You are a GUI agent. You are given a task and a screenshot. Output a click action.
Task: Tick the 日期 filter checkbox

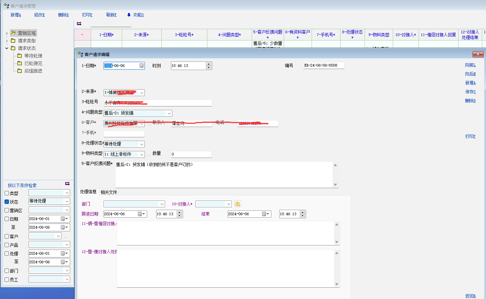pyautogui.click(x=7, y=219)
